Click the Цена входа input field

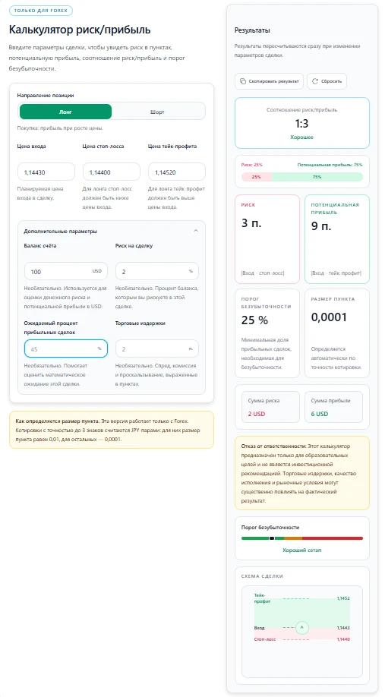46,172
